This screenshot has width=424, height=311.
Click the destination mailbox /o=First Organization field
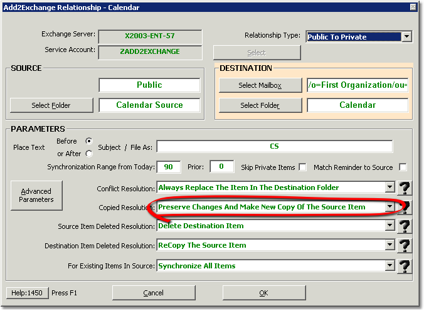coord(358,85)
